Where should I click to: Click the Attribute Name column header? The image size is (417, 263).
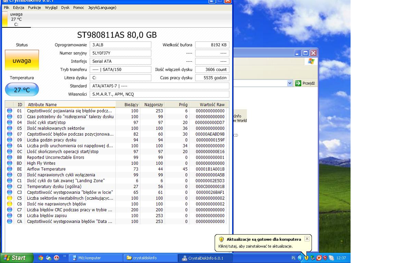click(x=70, y=104)
